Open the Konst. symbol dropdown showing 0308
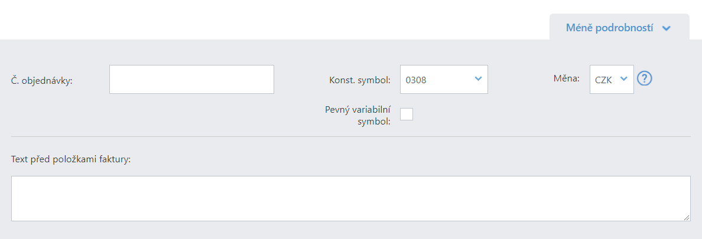Screen dimensions: 702x239 pyautogui.click(x=444, y=80)
